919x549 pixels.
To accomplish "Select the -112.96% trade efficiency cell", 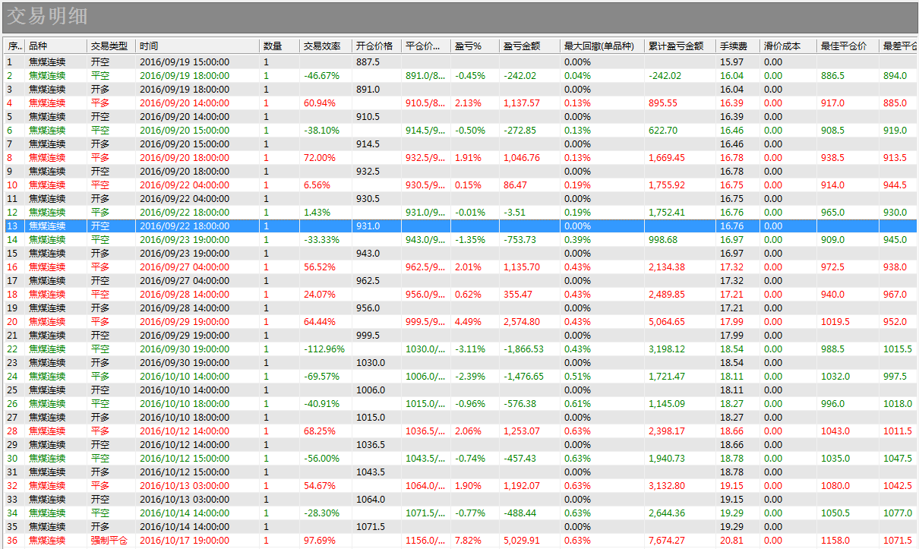I will (324, 349).
